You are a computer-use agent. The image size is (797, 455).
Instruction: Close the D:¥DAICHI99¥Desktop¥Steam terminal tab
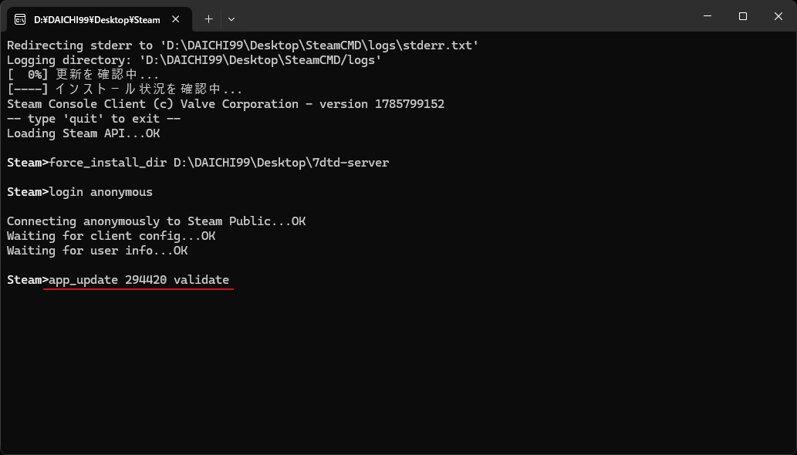pyautogui.click(x=175, y=19)
